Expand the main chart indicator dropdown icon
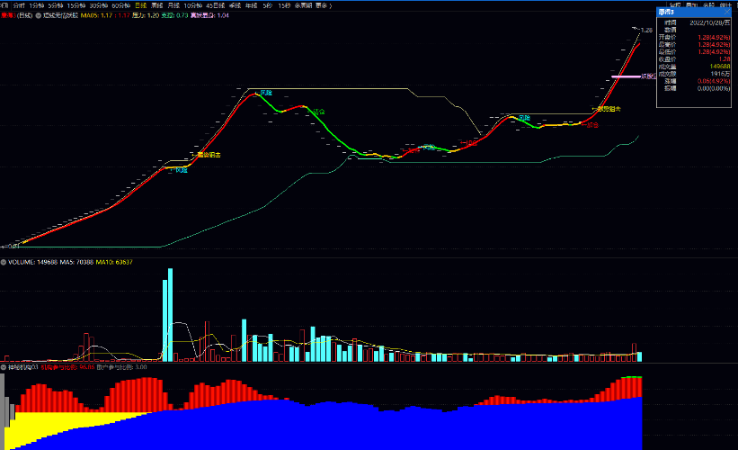Viewport: 738px width, 450px height. click(x=38, y=15)
